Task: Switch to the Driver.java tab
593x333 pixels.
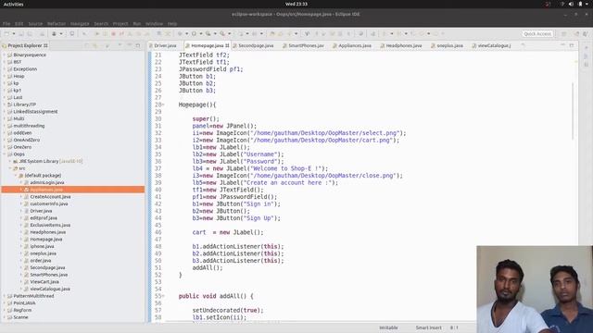Action: click(x=165, y=45)
